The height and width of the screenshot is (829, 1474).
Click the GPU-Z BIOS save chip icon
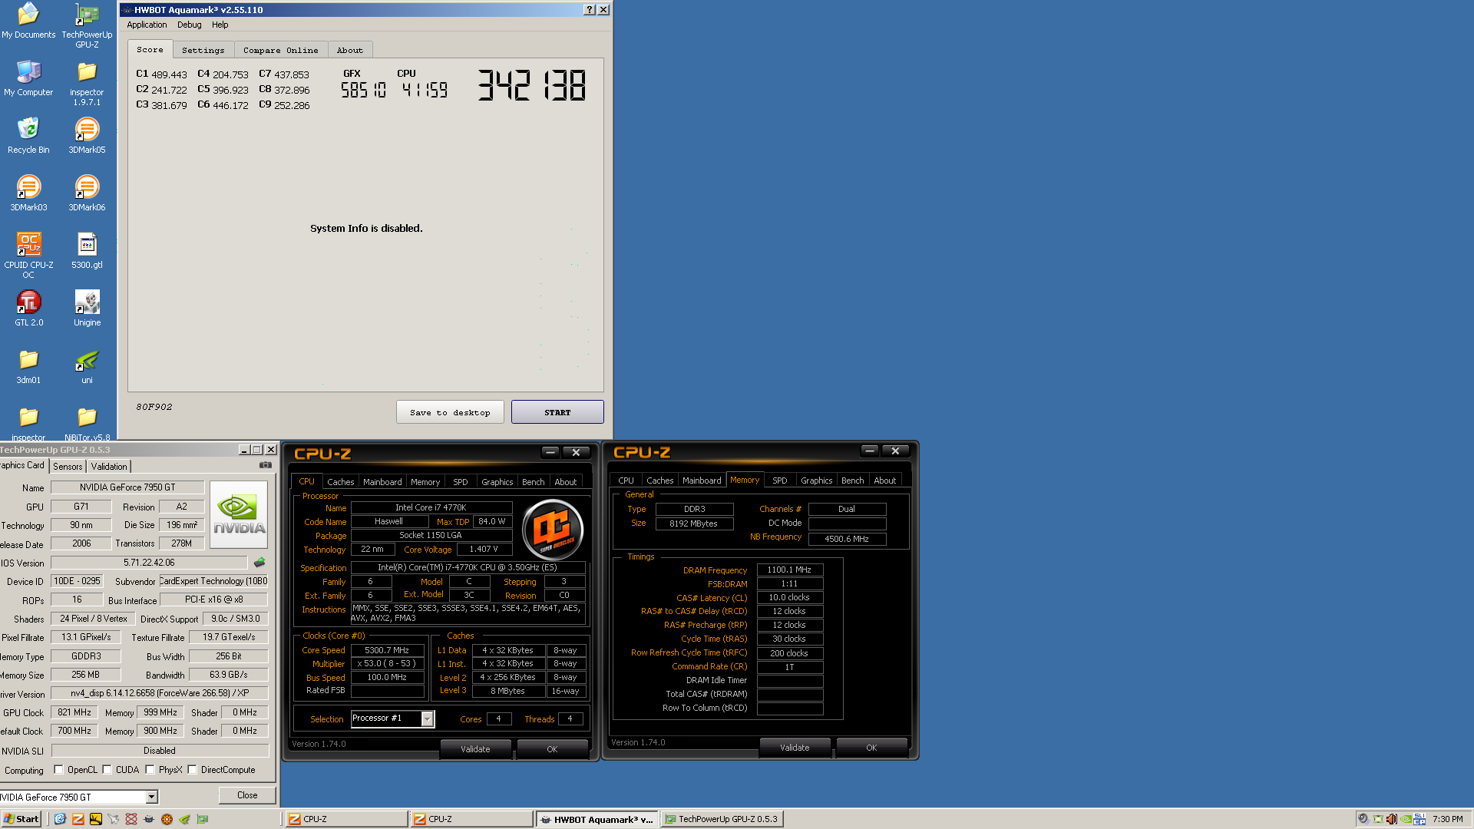coord(259,563)
